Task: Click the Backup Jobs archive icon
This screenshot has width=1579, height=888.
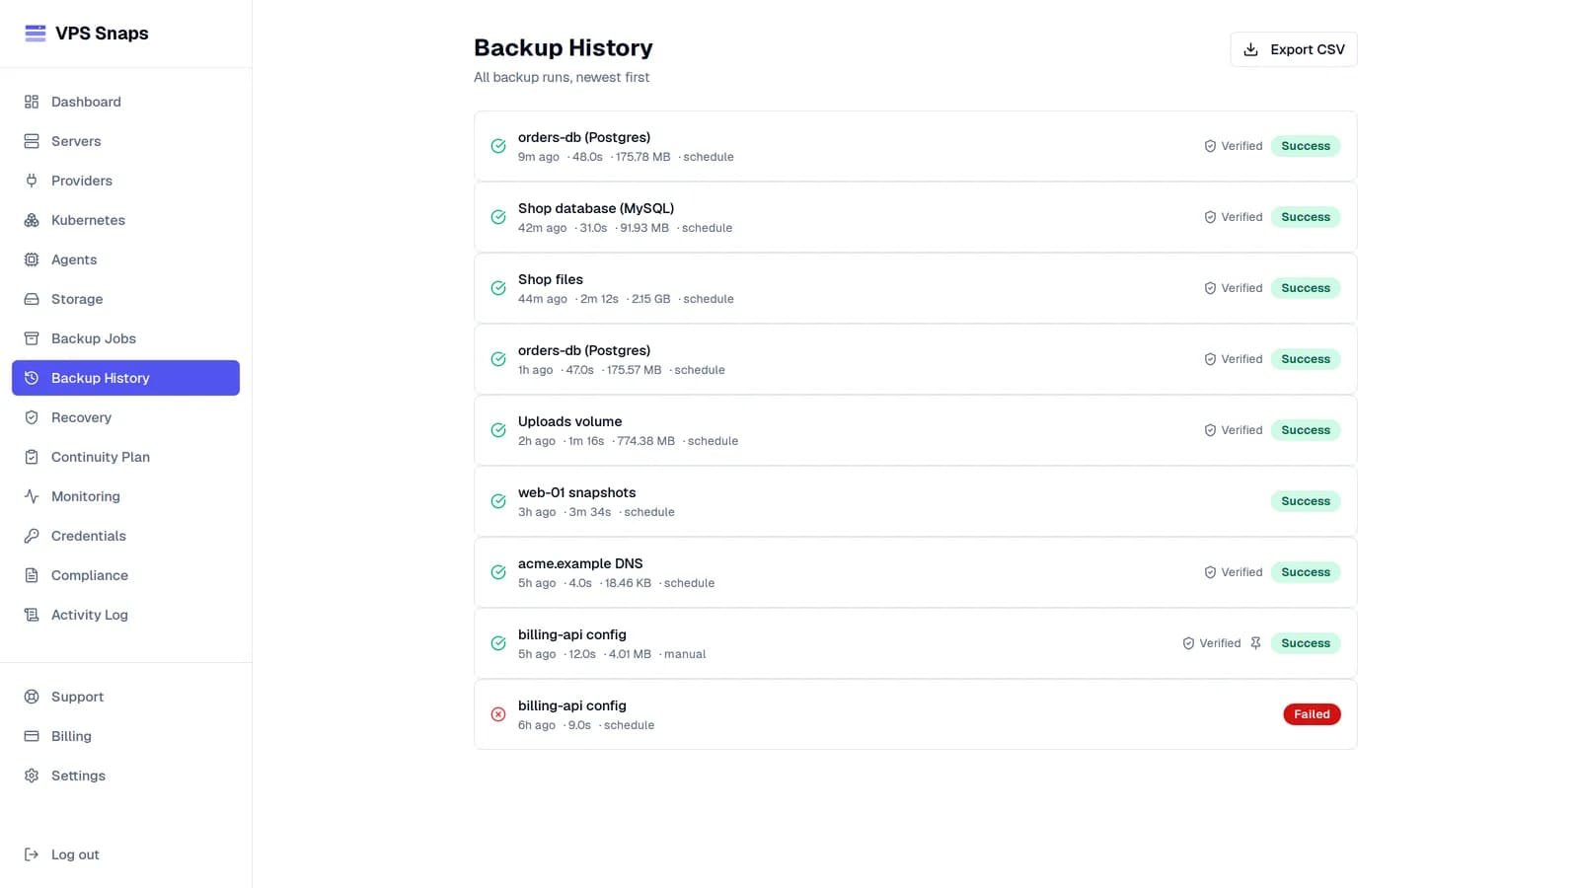Action: 32,338
